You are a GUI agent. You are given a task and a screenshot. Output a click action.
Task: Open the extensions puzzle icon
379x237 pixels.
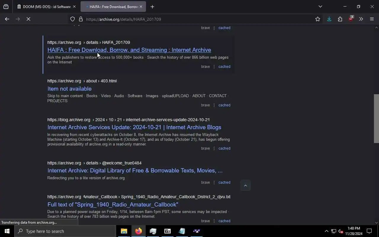340,19
